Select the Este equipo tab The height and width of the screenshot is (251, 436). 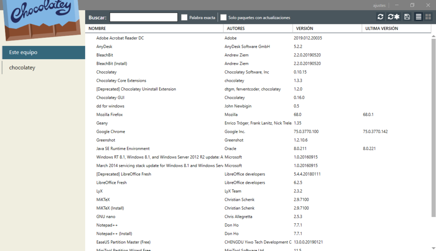(44, 52)
